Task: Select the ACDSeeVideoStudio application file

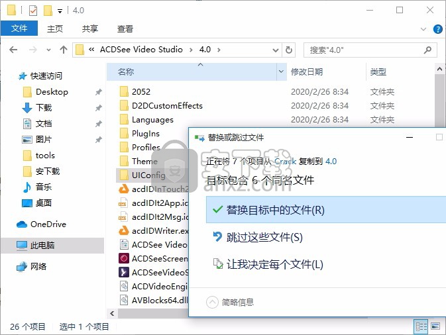Action: (160, 273)
